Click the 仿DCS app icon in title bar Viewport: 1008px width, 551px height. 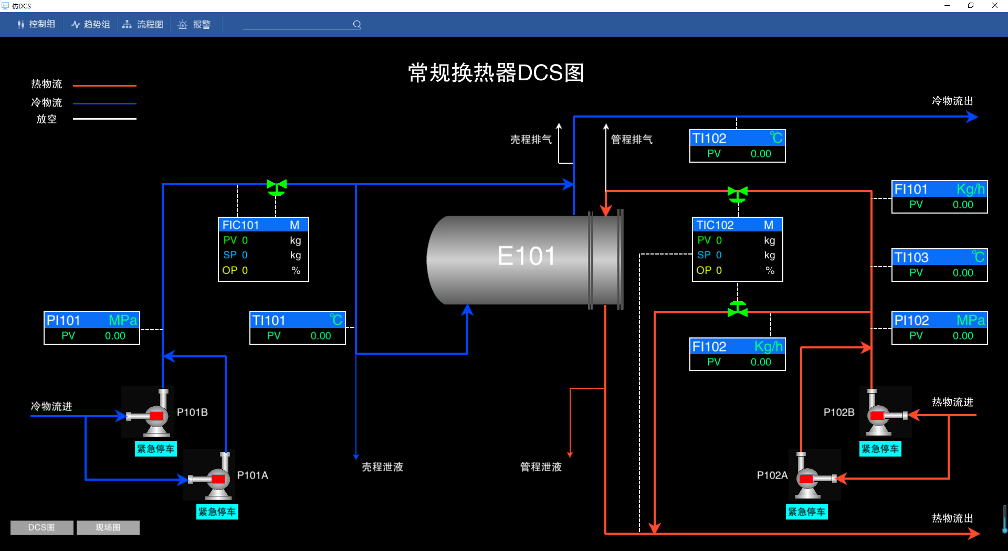pyautogui.click(x=5, y=6)
